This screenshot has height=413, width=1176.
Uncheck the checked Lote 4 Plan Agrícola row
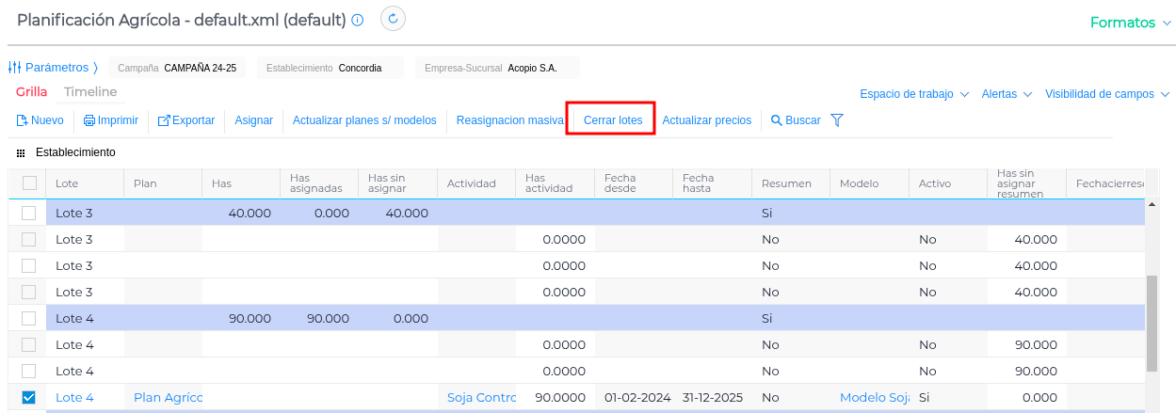pyautogui.click(x=29, y=398)
